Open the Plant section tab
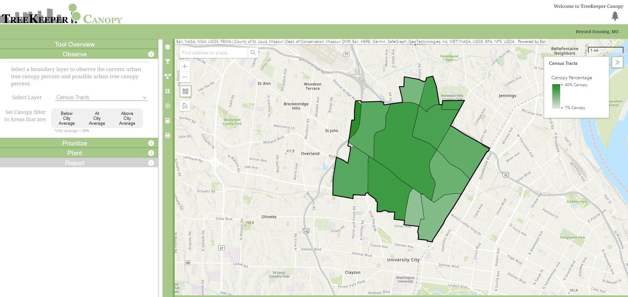Image resolution: width=628 pixels, height=297 pixels. 75,153
